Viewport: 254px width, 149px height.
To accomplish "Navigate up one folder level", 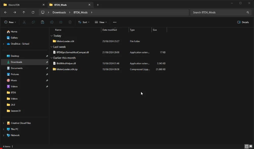I will 24,12.
